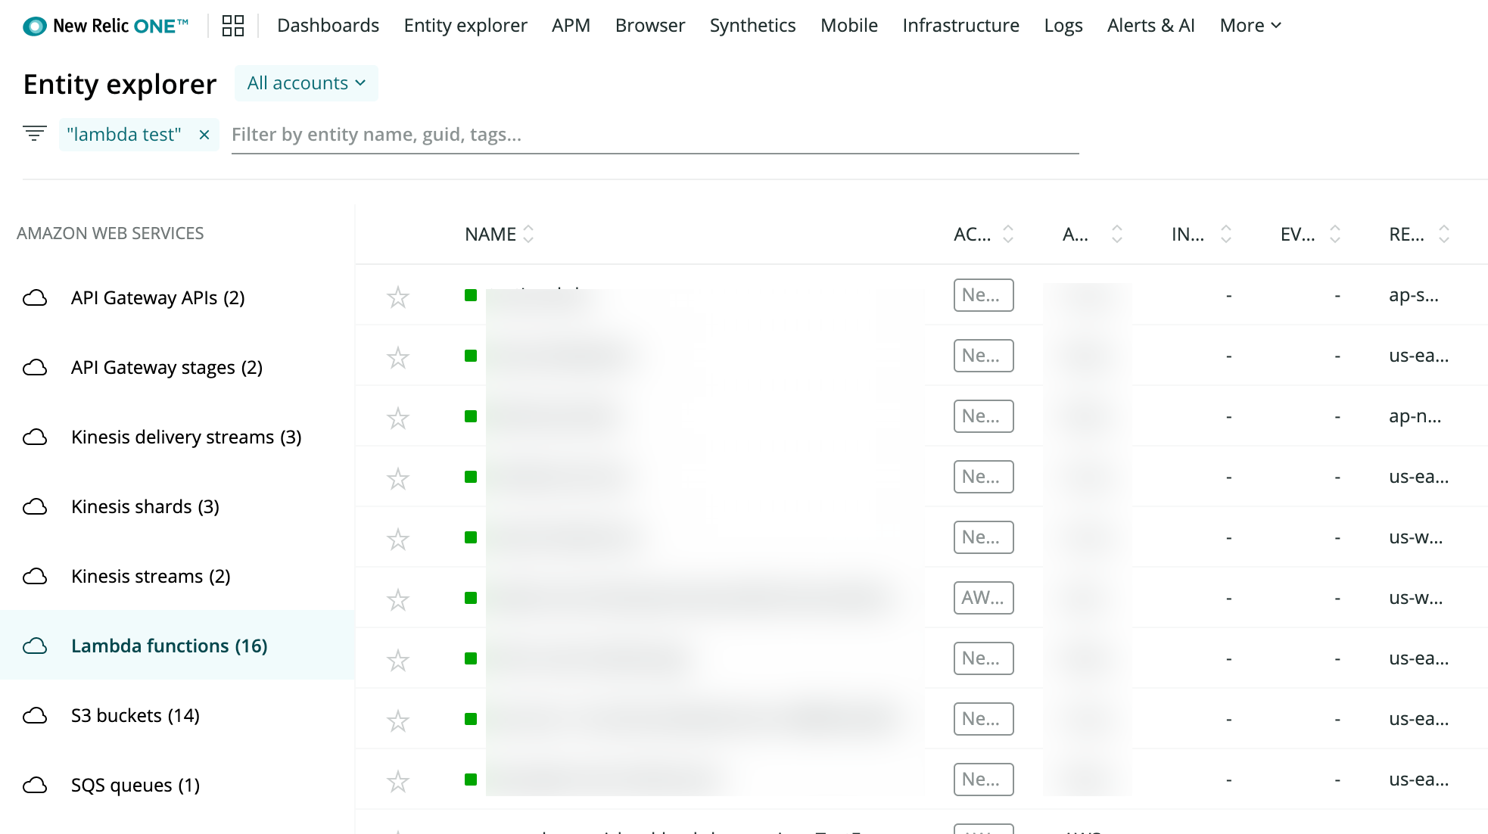
Task: Click the ap-s... region cell
Action: click(x=1414, y=295)
